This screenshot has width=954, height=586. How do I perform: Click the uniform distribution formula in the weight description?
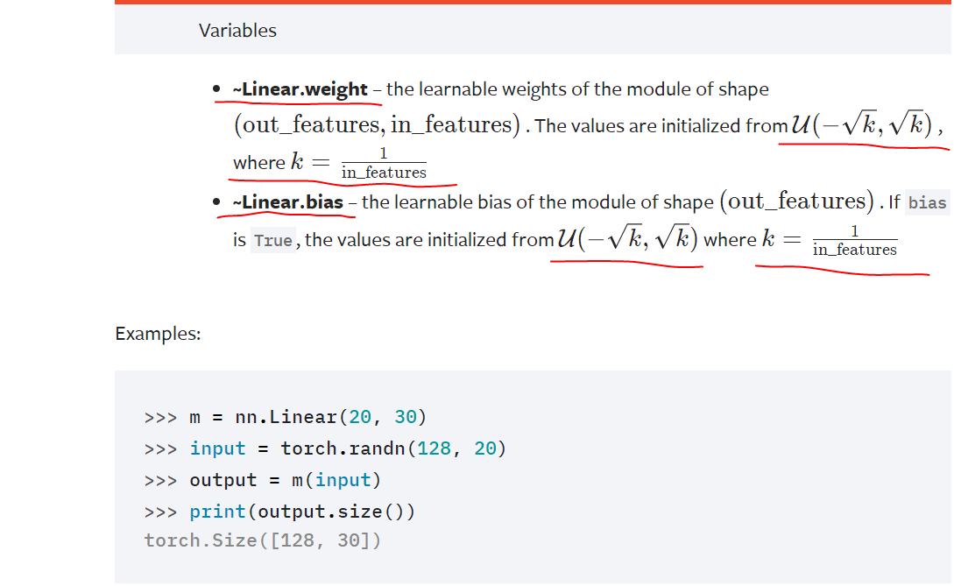(861, 124)
